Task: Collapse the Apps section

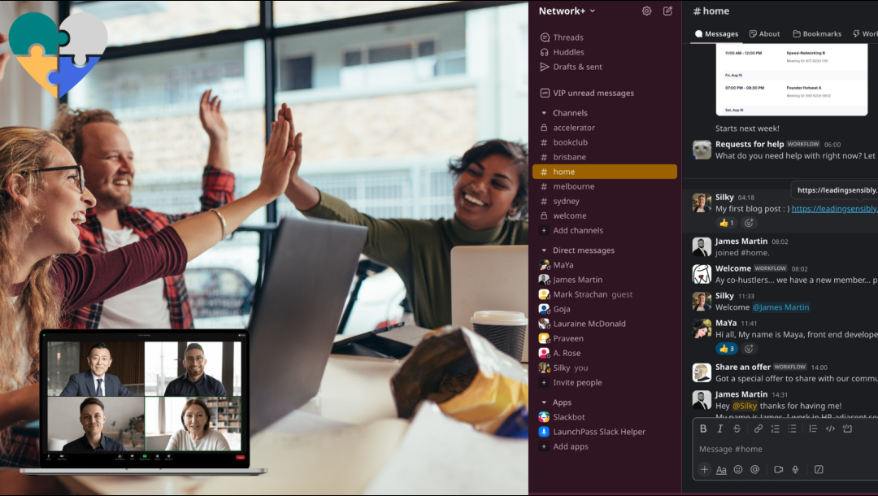Action: click(544, 402)
